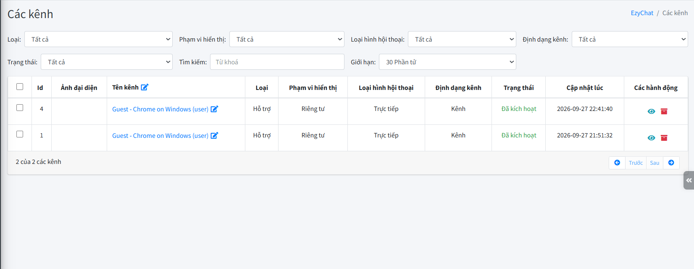Click Trực tiếp cell in row Id 4
Image resolution: width=694 pixels, height=269 pixels.
386,109
